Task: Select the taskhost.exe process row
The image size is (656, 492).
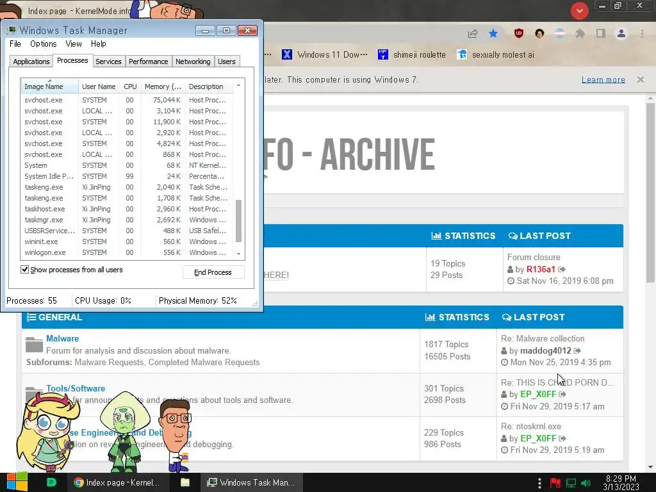Action: point(127,209)
